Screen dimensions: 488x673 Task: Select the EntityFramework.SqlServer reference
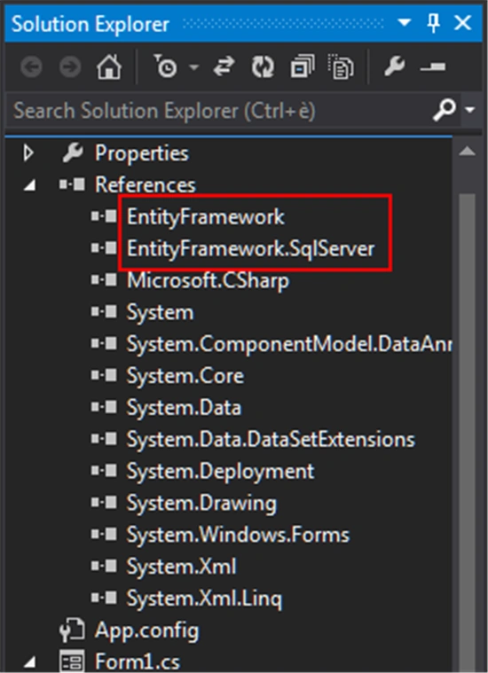[x=251, y=249]
